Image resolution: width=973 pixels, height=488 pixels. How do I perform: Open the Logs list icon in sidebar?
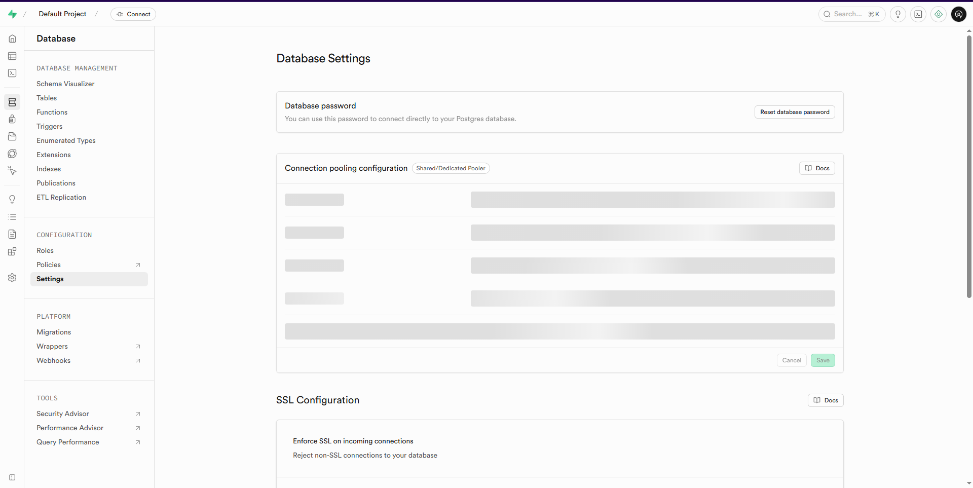click(12, 217)
